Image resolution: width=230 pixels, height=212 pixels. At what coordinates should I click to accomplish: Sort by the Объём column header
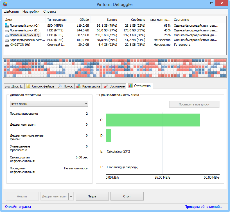(80, 20)
